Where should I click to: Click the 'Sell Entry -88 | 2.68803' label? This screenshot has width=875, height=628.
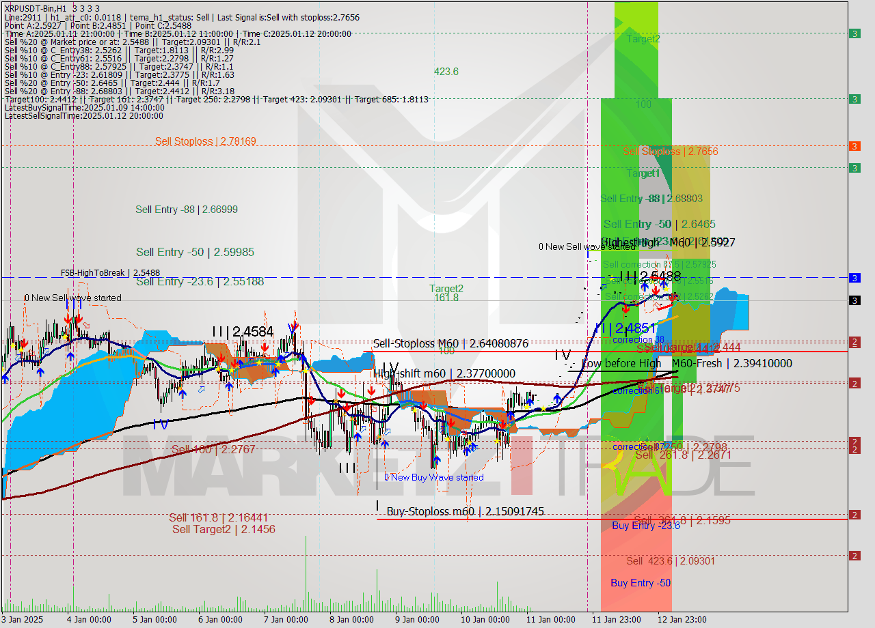(x=651, y=199)
